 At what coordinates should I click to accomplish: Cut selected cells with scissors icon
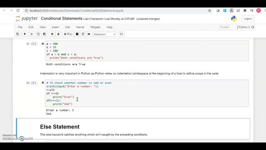tap(32, 34)
